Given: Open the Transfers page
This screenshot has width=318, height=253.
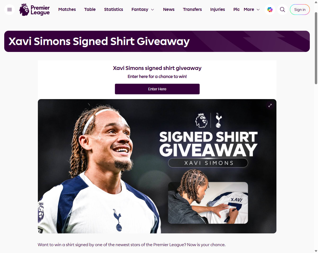Looking at the screenshot, I should point(192,10).
